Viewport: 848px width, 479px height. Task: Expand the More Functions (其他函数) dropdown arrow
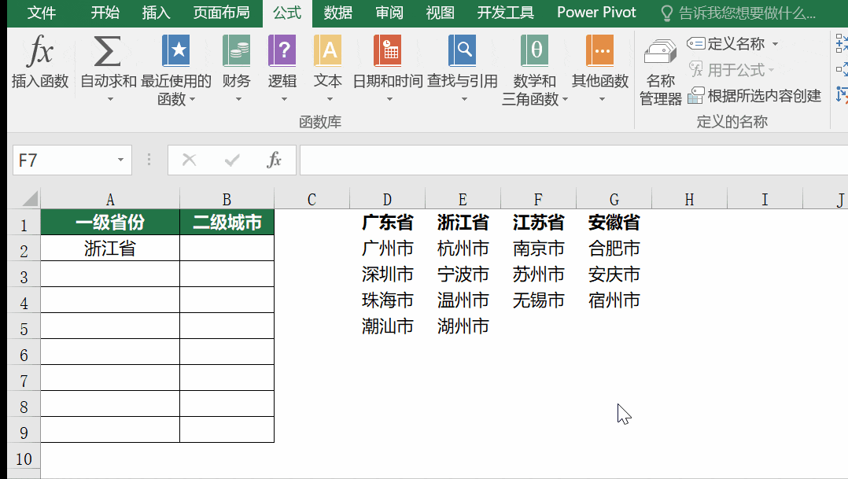[x=602, y=99]
